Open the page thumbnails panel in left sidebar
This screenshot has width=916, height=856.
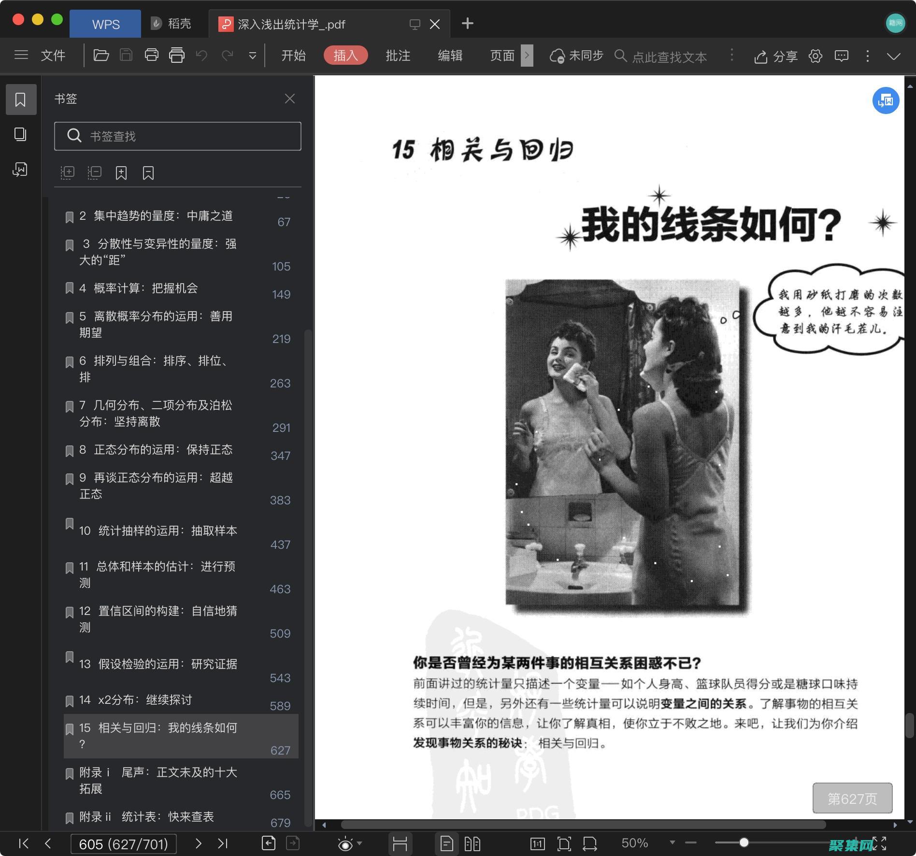[21, 135]
